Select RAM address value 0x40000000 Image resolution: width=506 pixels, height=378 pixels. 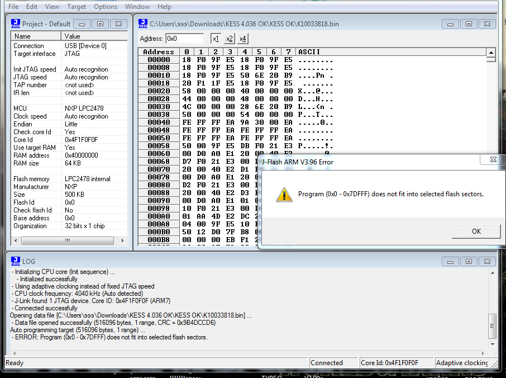click(82, 155)
